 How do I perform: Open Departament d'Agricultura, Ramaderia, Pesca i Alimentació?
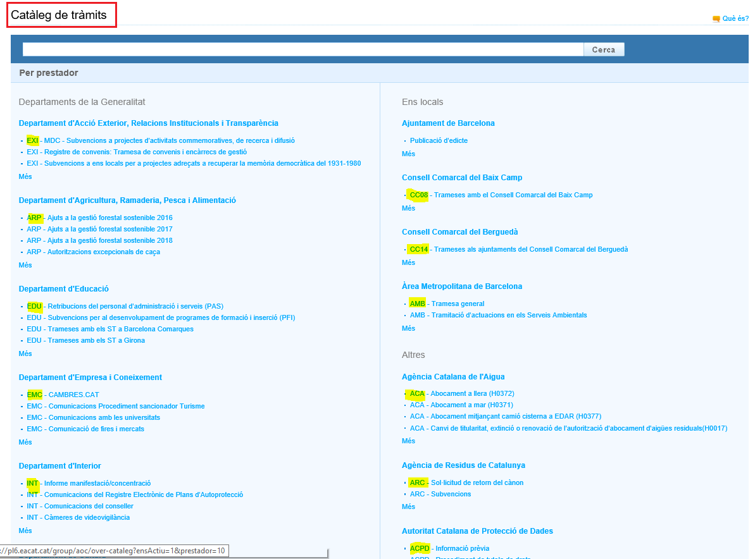tap(127, 200)
